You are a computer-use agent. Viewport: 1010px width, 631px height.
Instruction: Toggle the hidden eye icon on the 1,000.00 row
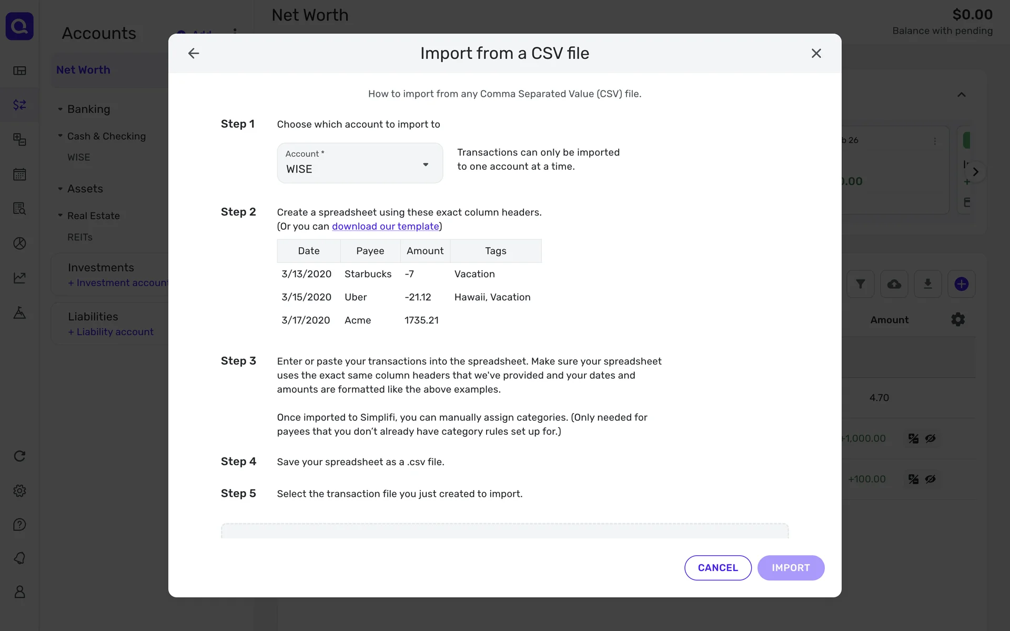[930, 438]
